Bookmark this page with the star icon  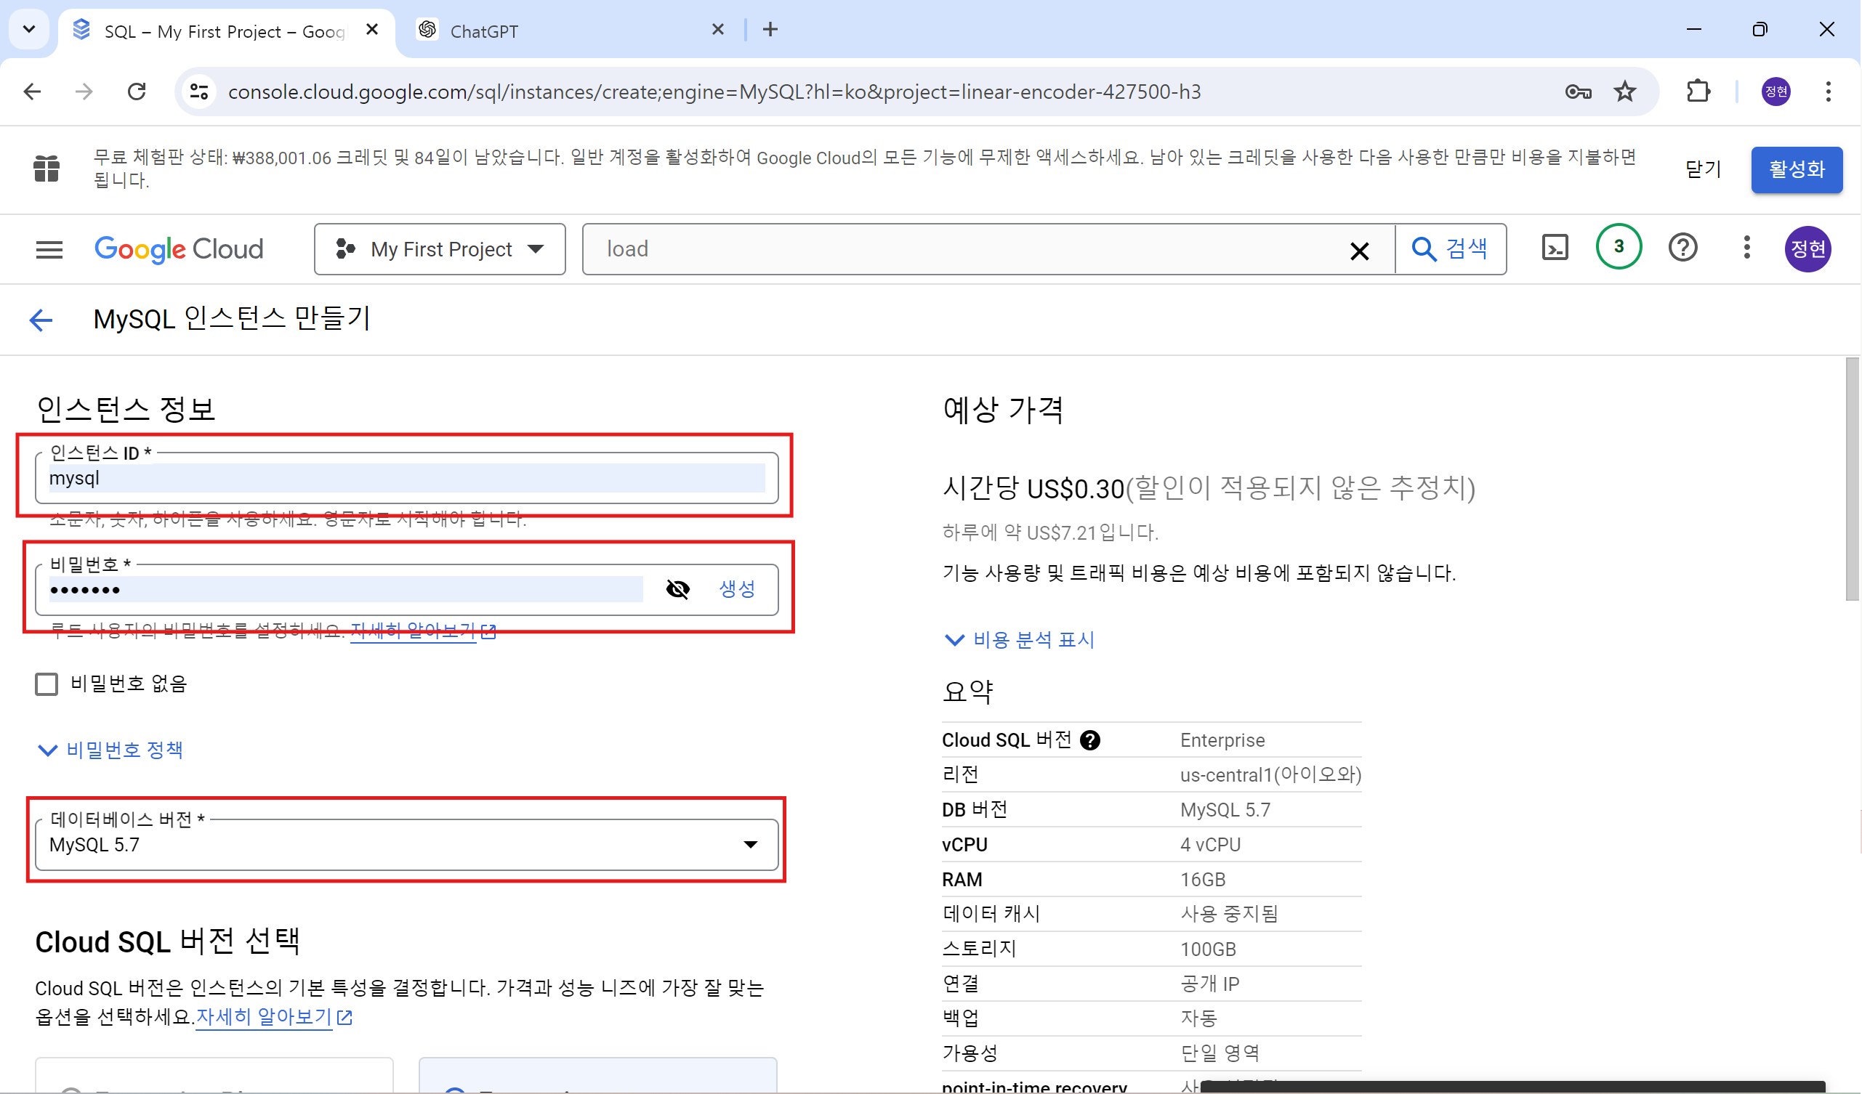tap(1625, 92)
